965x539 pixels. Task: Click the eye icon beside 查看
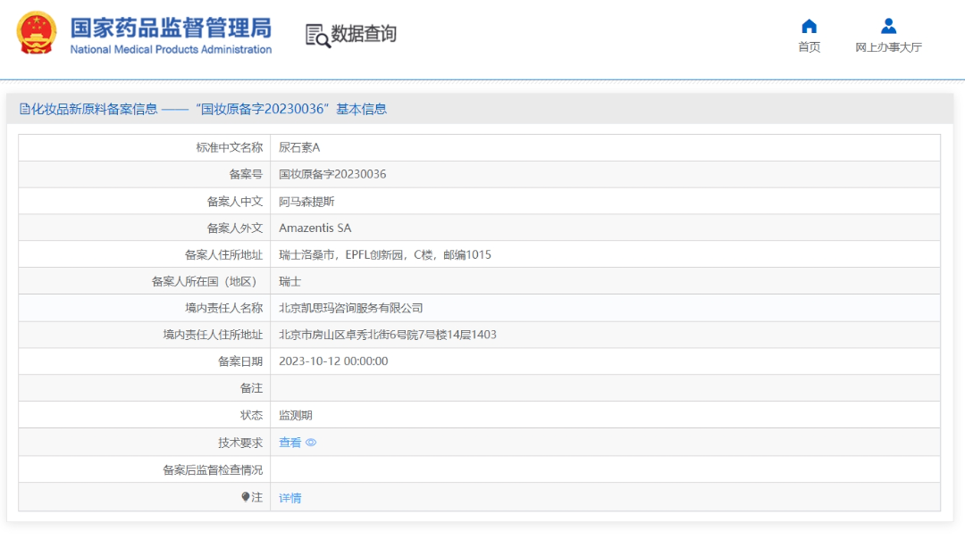[311, 443]
